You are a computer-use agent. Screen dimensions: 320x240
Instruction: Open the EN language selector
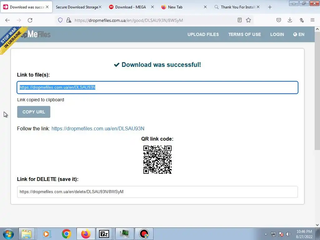[x=298, y=34]
